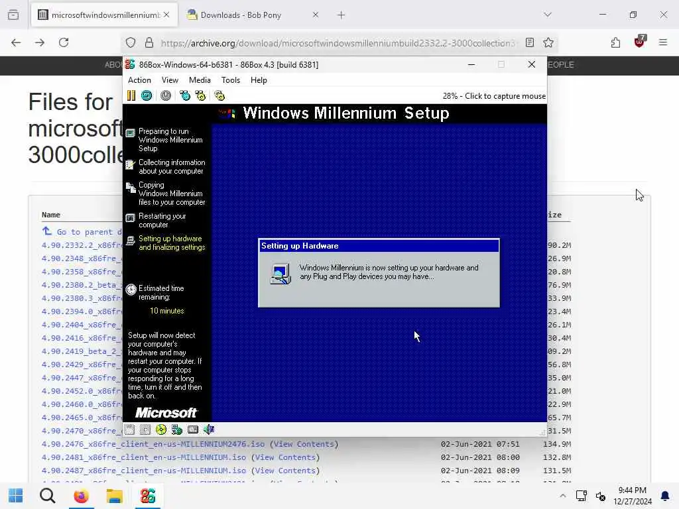Screen dimensions: 679x509
Task: Open Windows Start menu
Action: tap(16, 496)
